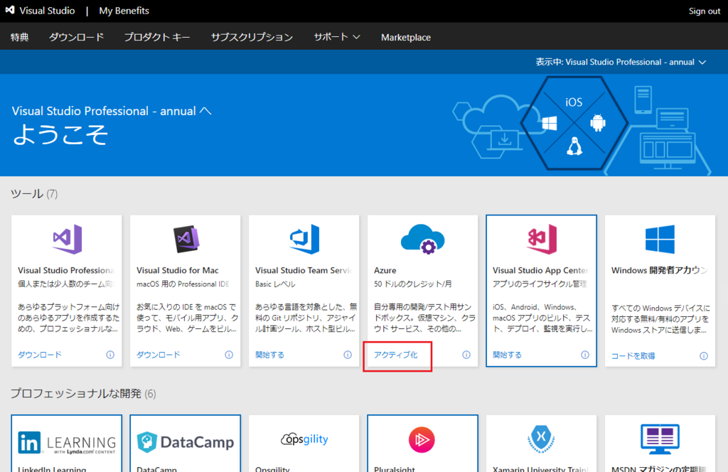Open the ダウンロード navigation item
Viewport: 728px width, 472px height.
pos(77,37)
